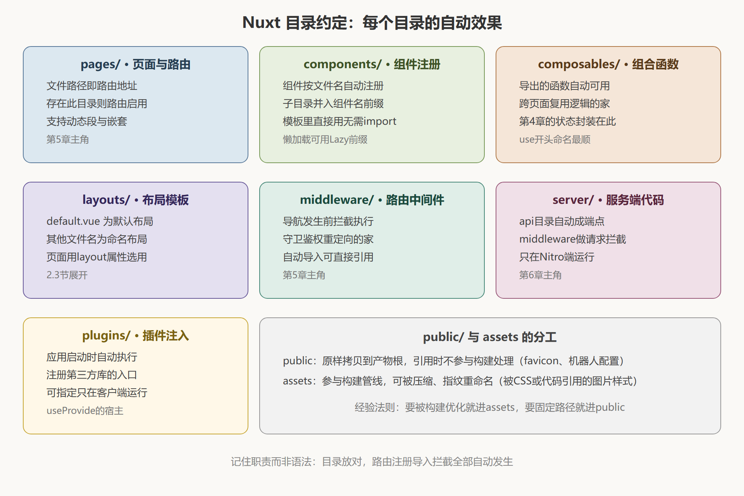Click the heading 'components/ · 组件注册'

(372, 64)
